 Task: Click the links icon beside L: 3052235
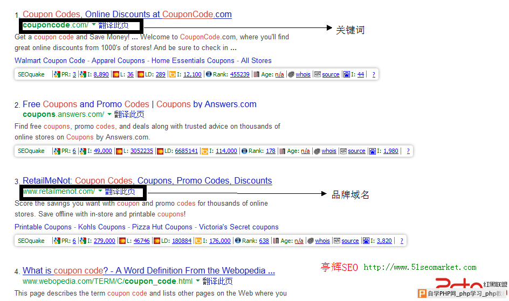(119, 151)
